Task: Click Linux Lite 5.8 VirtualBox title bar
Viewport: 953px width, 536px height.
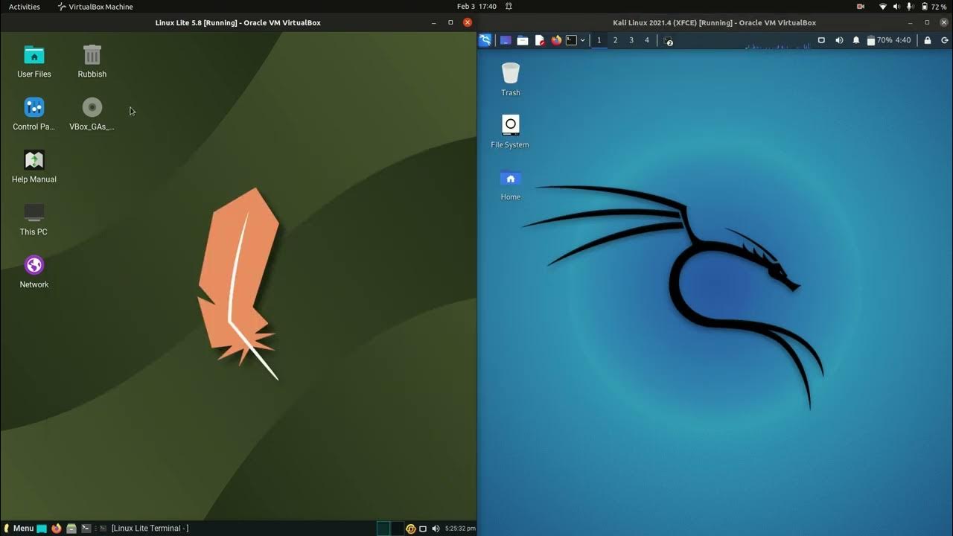Action: point(238,22)
